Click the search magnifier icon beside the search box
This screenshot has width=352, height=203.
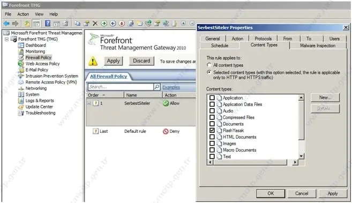pyautogui.click(x=157, y=87)
